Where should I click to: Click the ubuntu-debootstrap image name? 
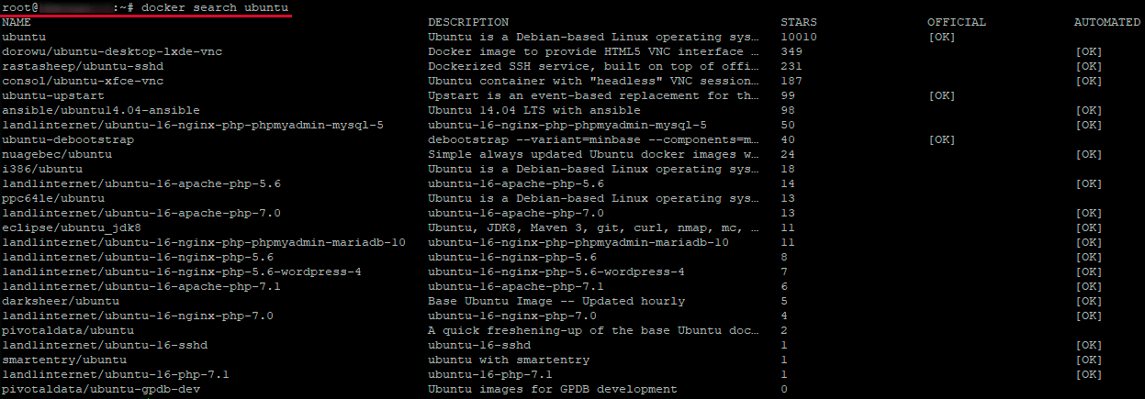point(68,139)
